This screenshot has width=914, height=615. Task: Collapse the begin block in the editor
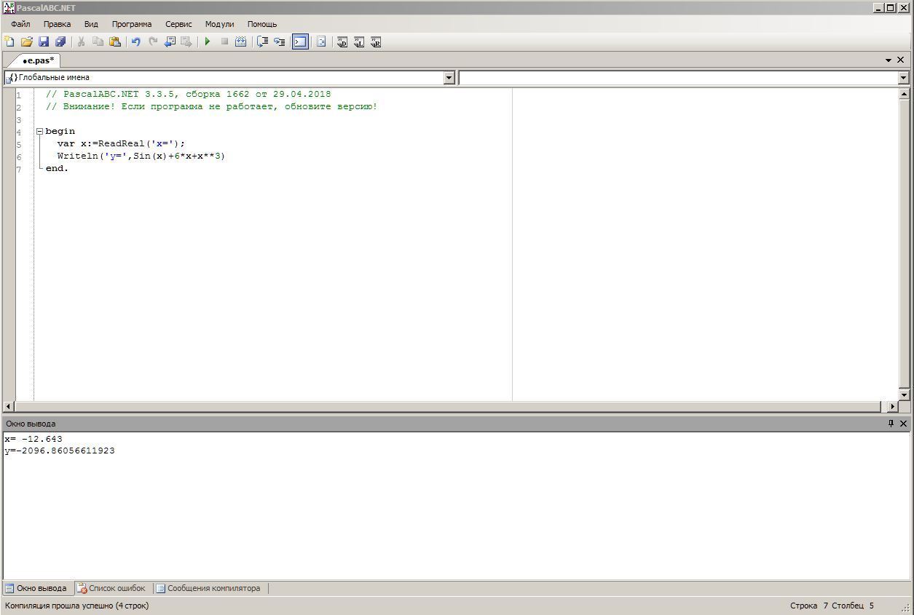click(x=39, y=132)
